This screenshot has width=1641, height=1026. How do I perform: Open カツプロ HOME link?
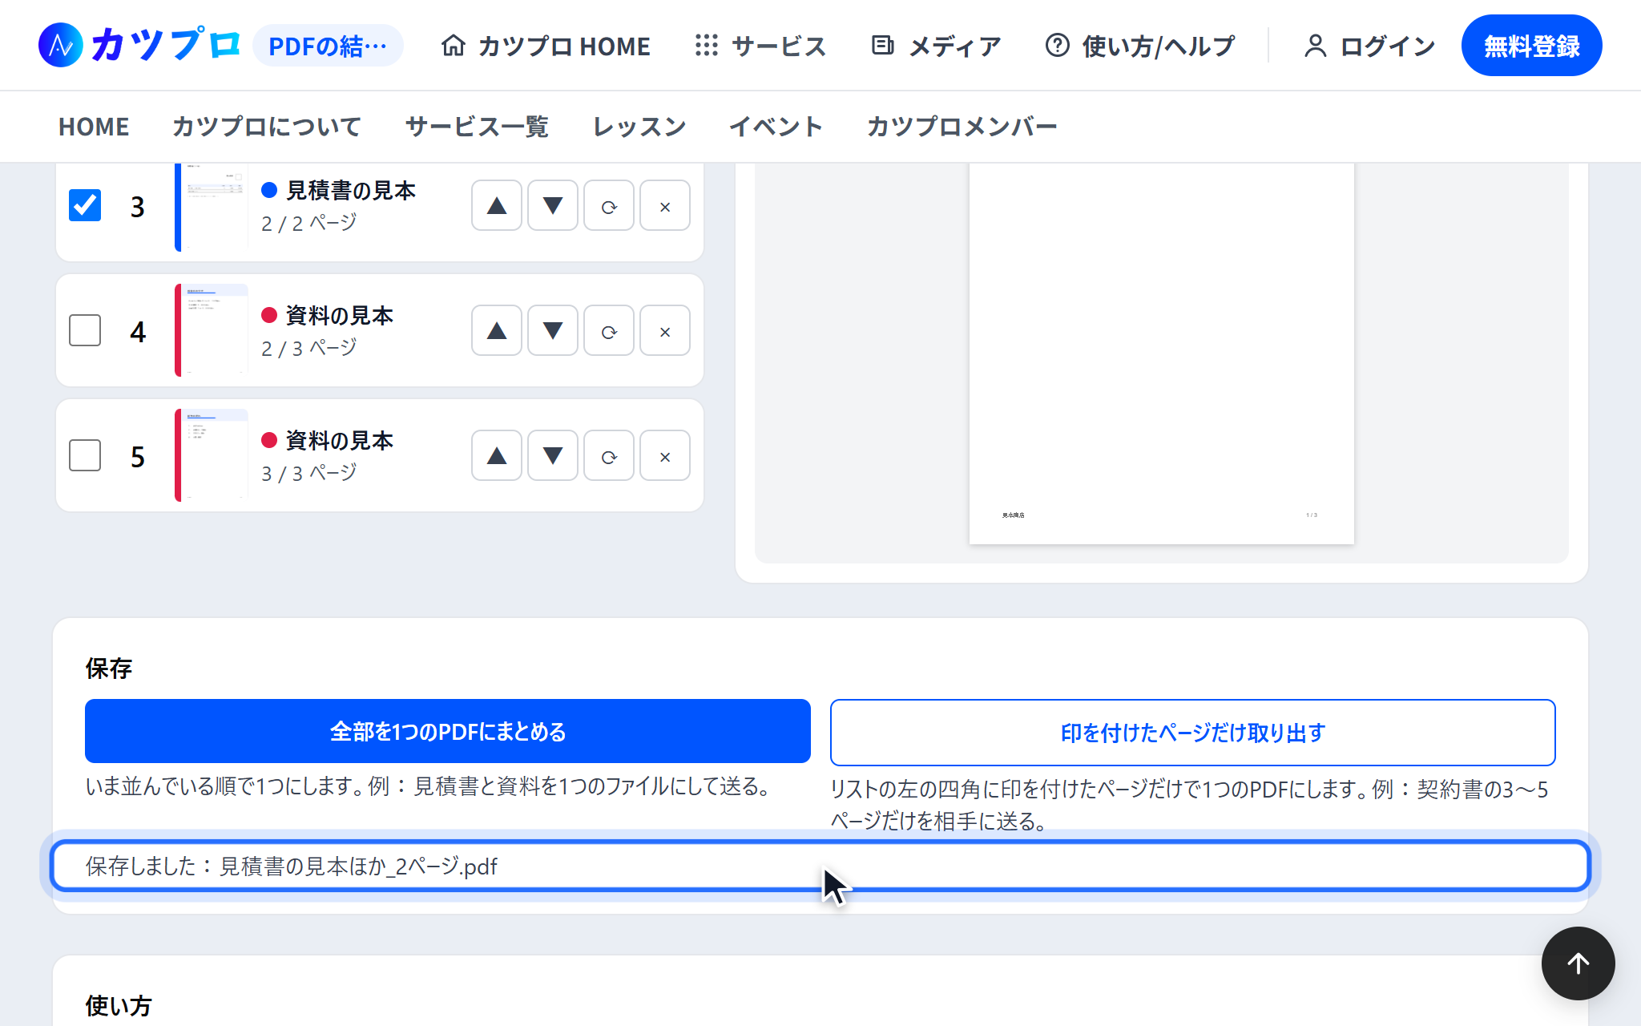[546, 46]
